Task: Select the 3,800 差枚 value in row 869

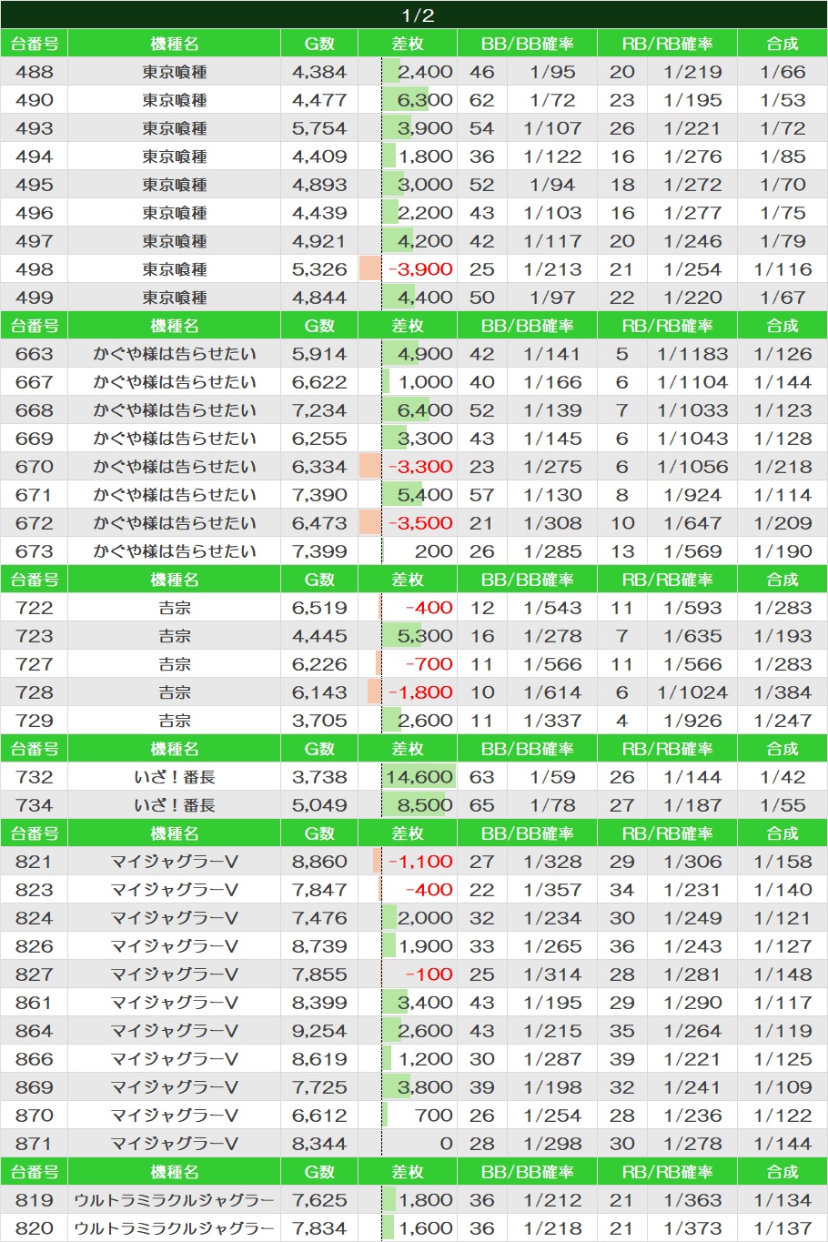Action: coord(425,1087)
